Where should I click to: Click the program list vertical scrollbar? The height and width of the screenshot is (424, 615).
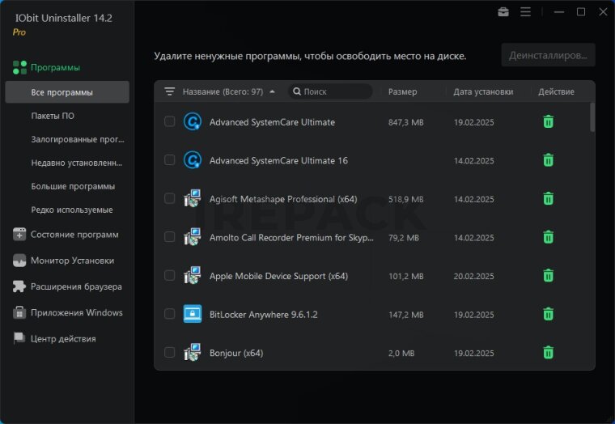592,117
